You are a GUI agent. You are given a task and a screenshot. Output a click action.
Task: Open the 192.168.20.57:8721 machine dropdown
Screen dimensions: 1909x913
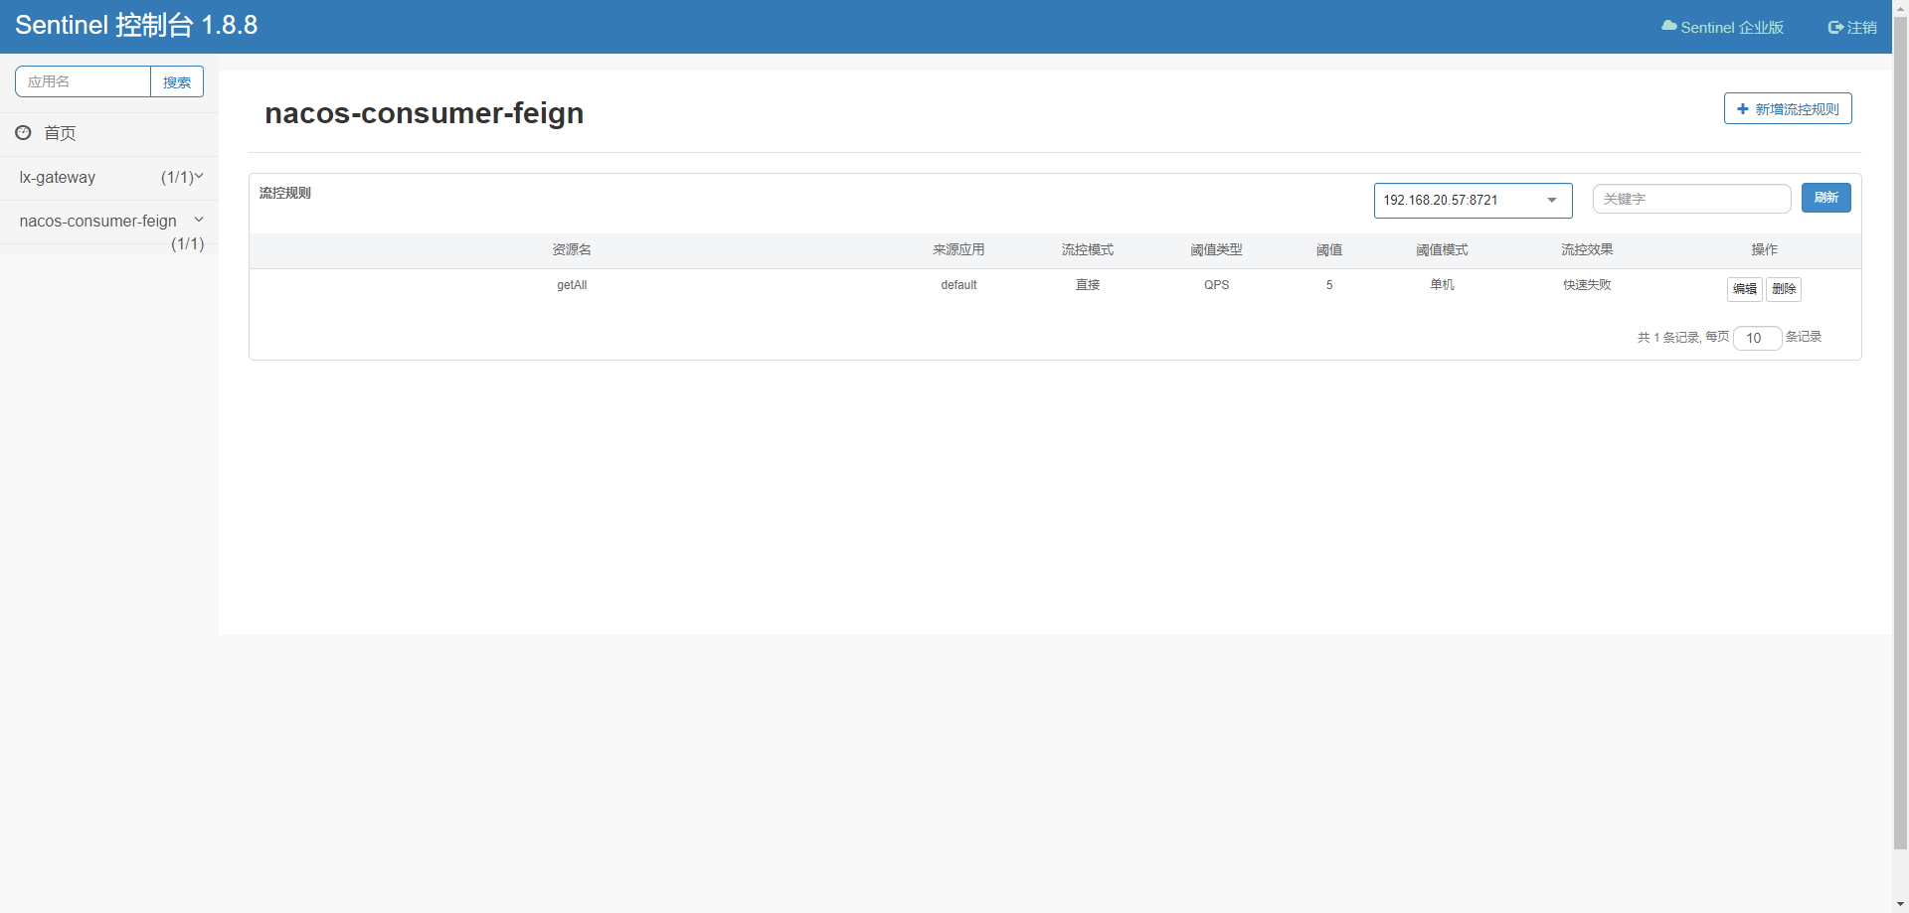coord(1473,200)
